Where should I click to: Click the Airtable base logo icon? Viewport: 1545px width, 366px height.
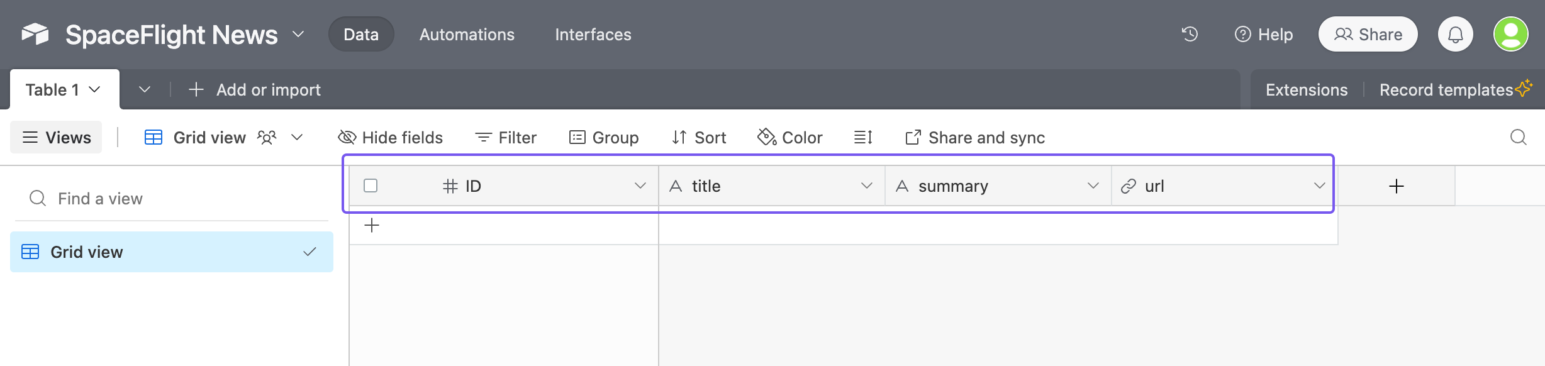click(x=35, y=34)
